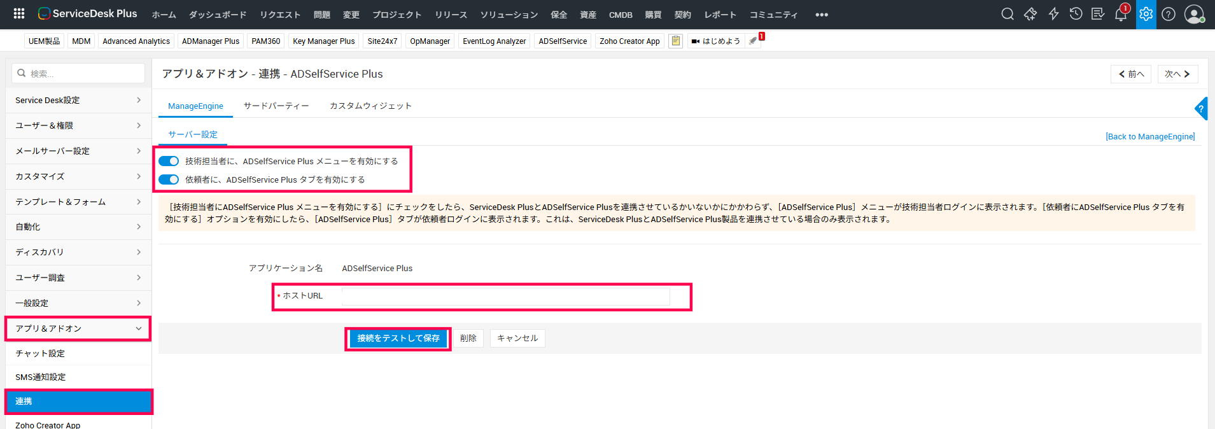Viewport: 1215px width, 429px height.
Task: Switch to サードパーティー tab
Action: [276, 106]
